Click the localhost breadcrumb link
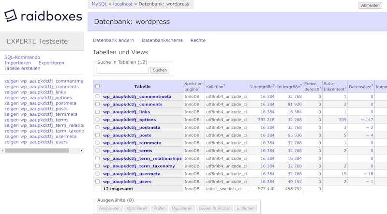 123,4
